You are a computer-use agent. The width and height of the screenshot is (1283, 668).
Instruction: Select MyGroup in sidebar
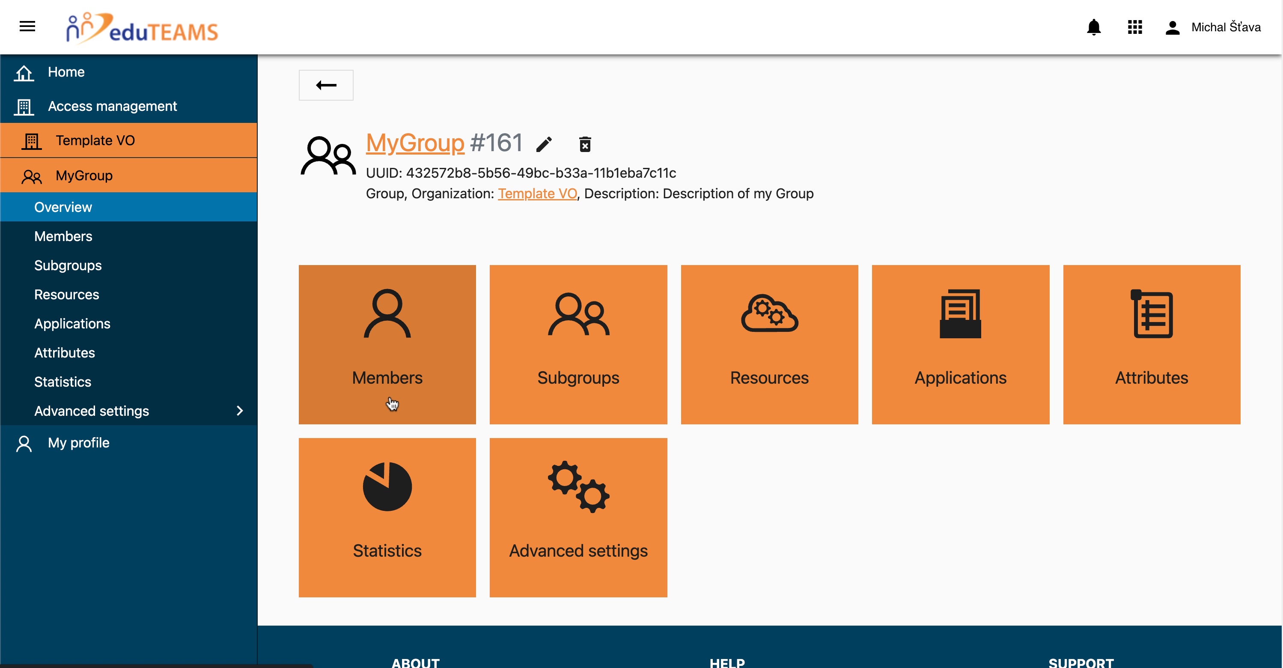(128, 175)
